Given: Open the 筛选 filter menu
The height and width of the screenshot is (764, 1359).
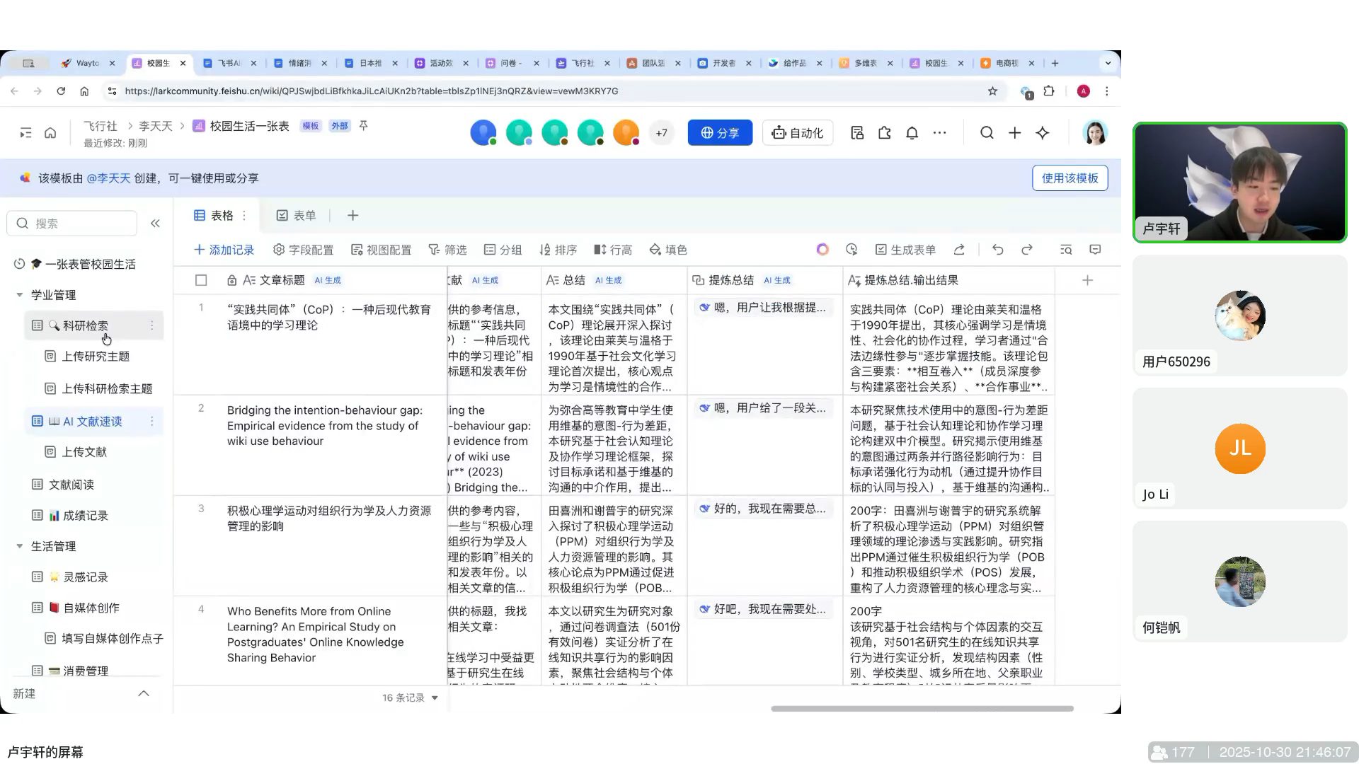Looking at the screenshot, I should pyautogui.click(x=447, y=250).
